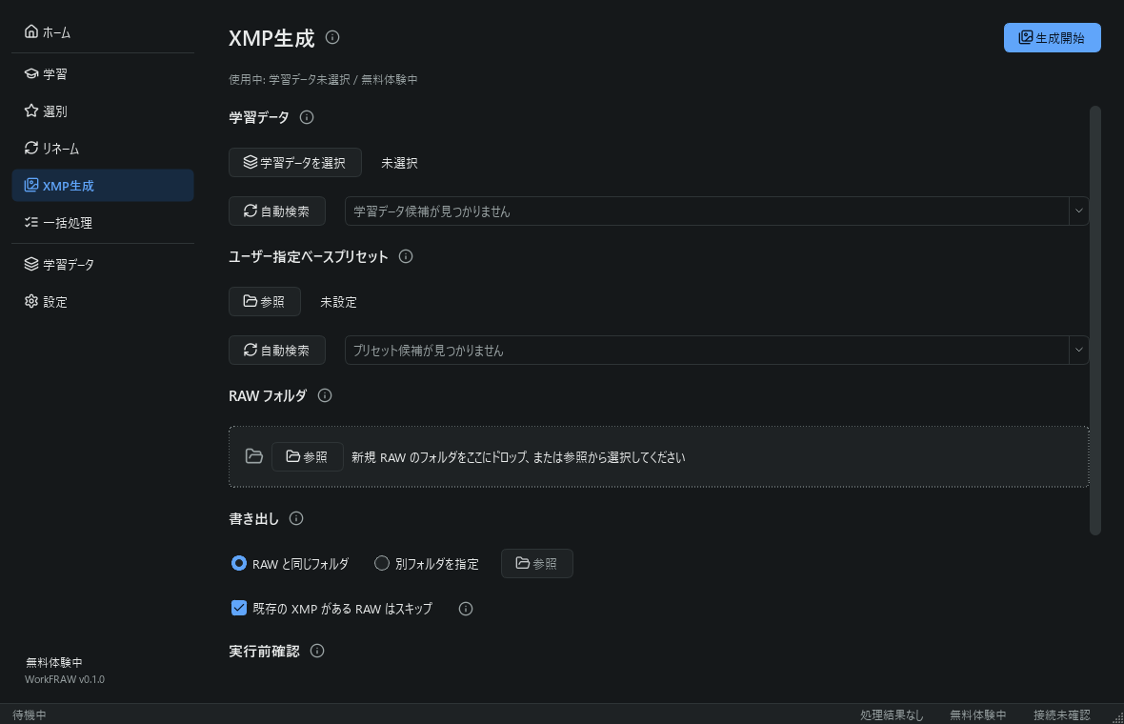Click 学習データを選択 button
This screenshot has height=724, width=1124.
(x=295, y=163)
